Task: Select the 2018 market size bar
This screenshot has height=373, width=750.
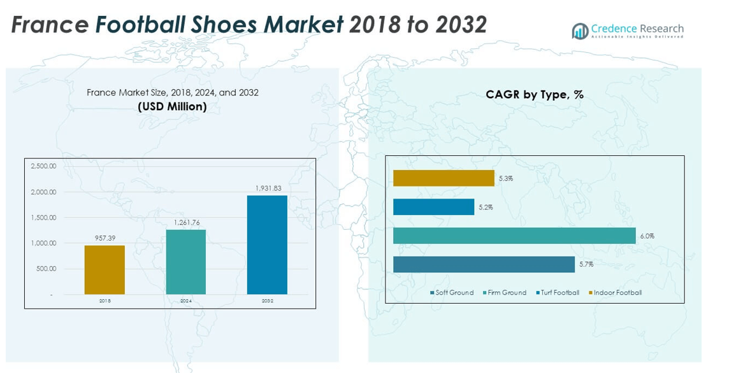Action: 105,269
